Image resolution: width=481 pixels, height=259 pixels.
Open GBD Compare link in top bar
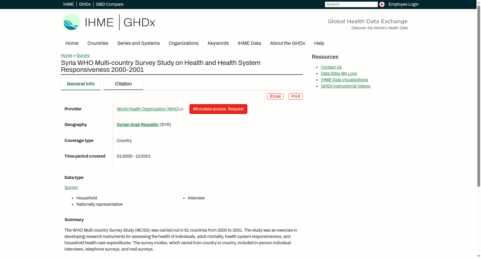pos(110,4)
